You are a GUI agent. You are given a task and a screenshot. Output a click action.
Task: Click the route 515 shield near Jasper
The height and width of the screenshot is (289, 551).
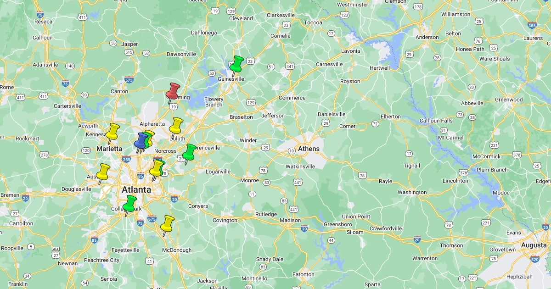pyautogui.click(x=129, y=53)
